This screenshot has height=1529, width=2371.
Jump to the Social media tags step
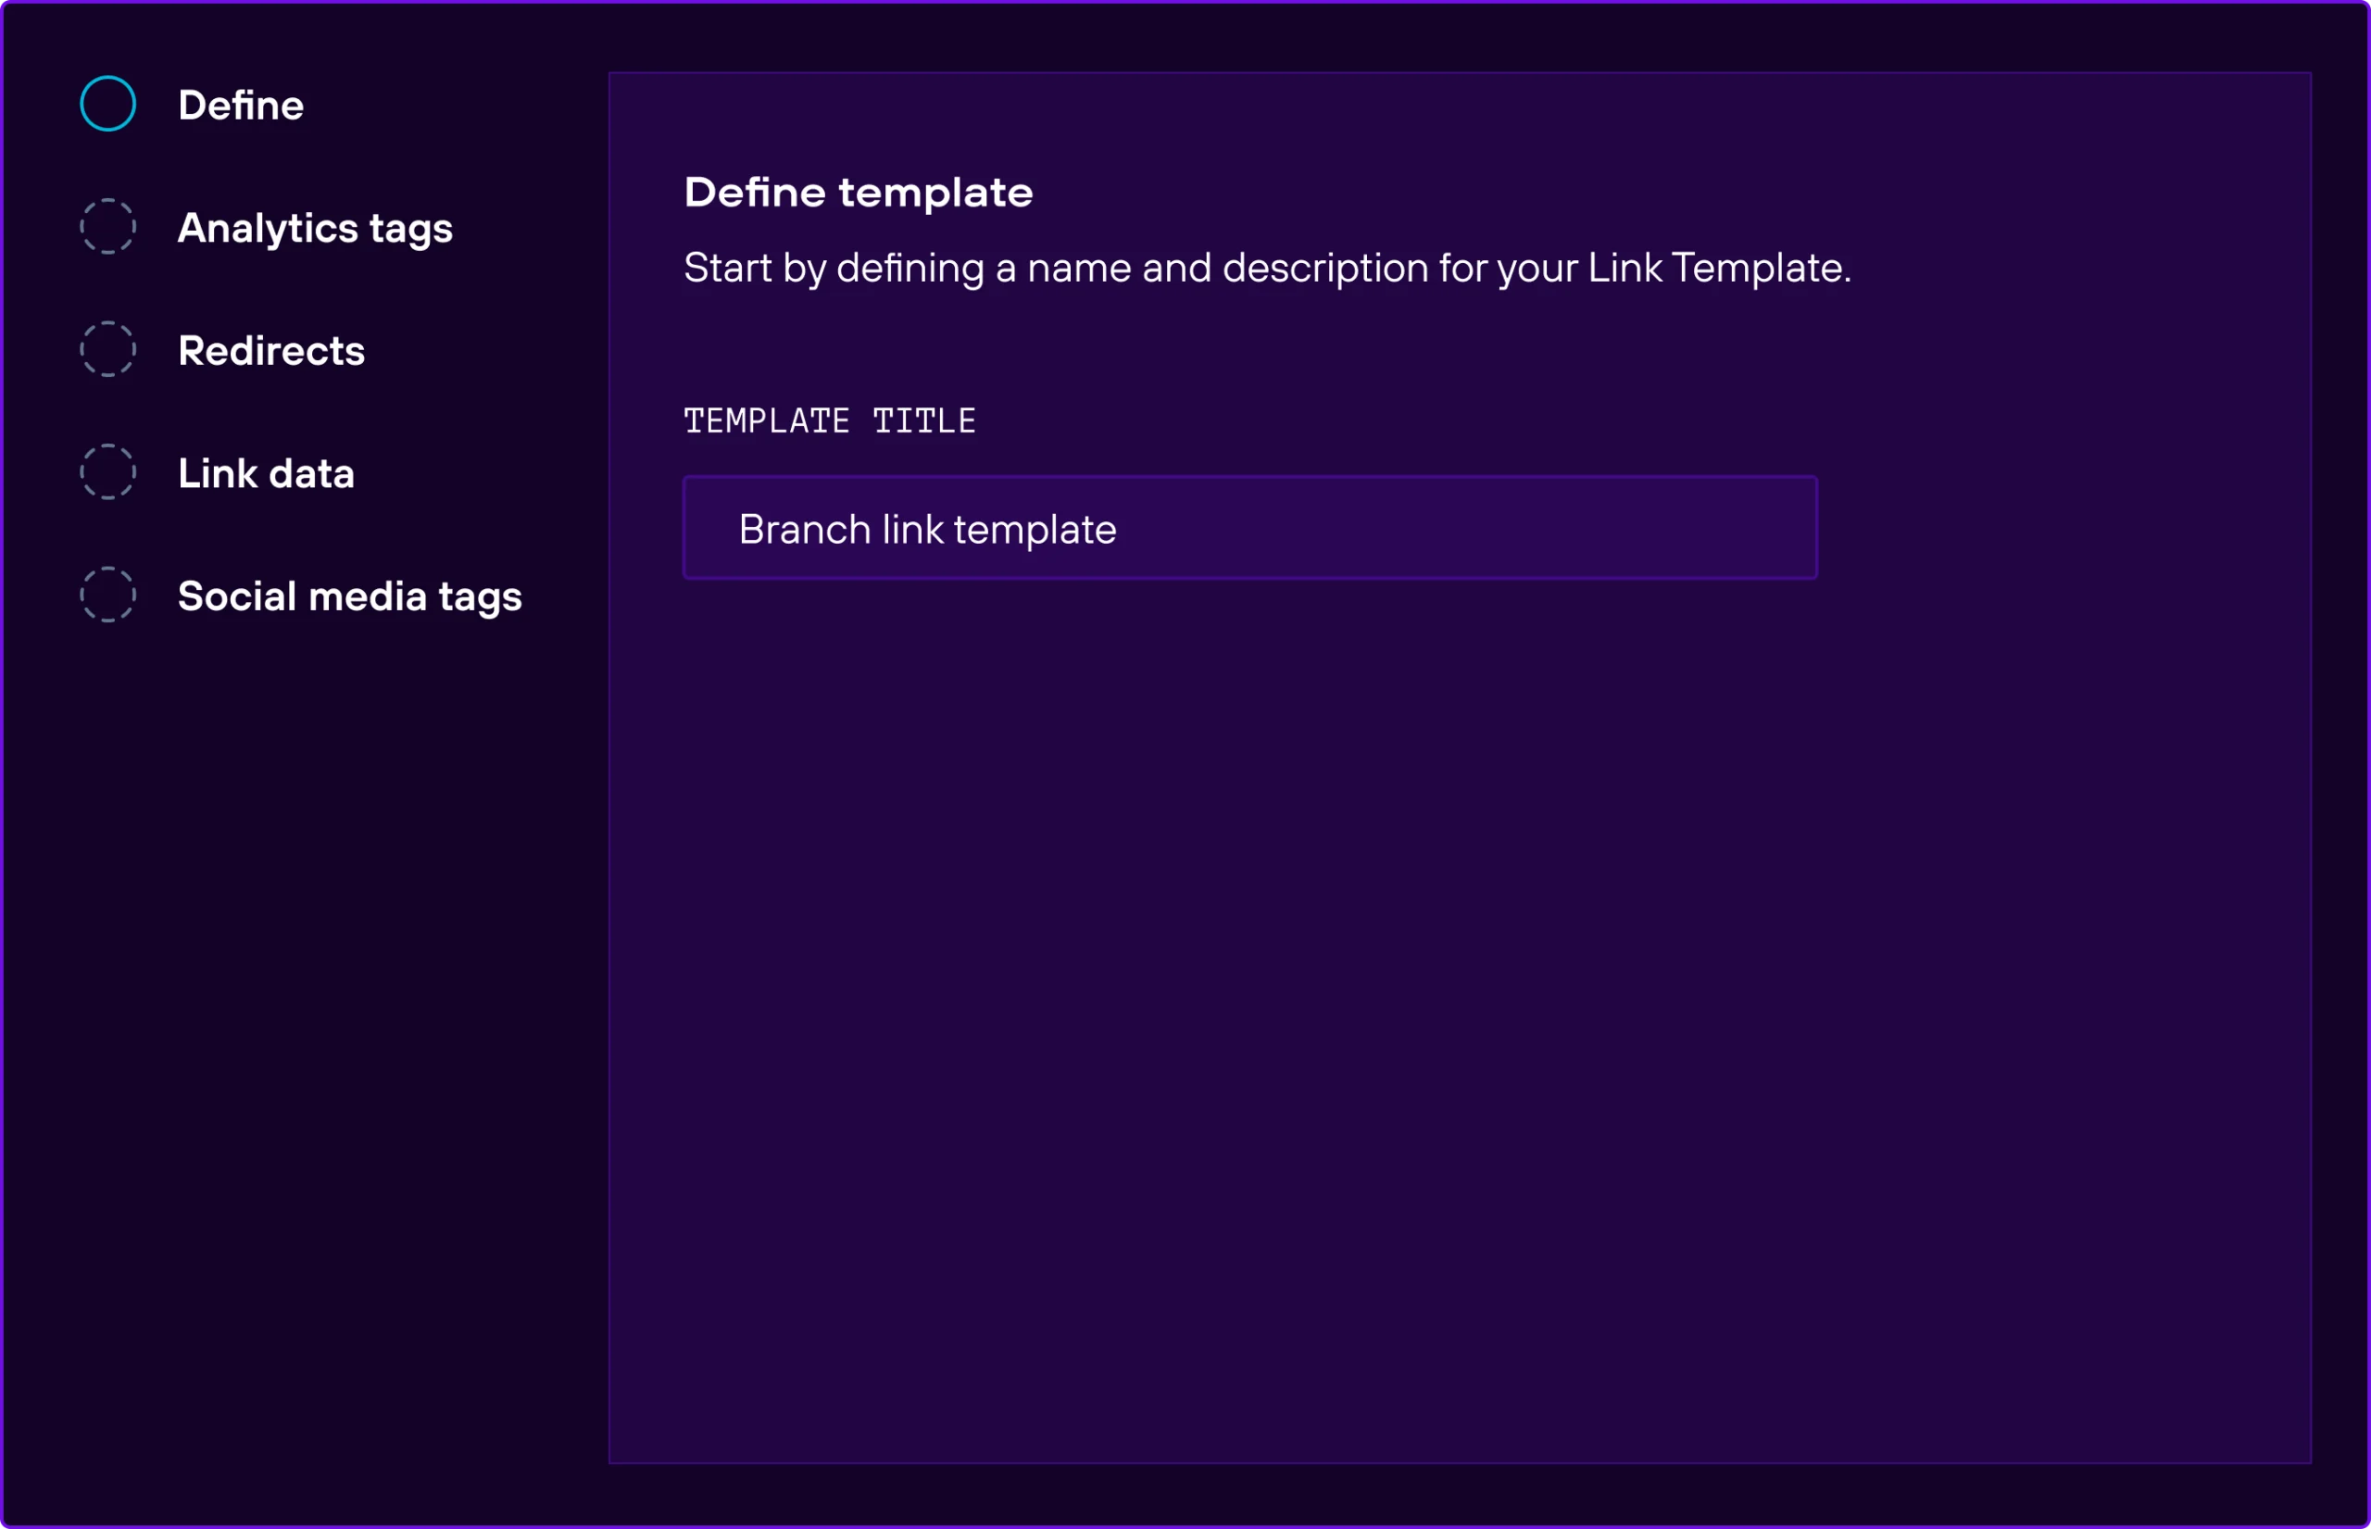(349, 596)
